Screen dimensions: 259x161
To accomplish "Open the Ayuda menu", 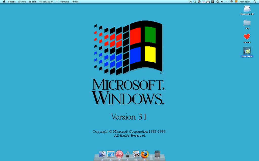I will click(x=75, y=2).
